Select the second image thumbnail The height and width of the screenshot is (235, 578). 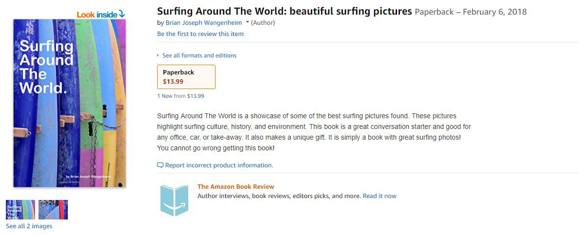point(53,210)
